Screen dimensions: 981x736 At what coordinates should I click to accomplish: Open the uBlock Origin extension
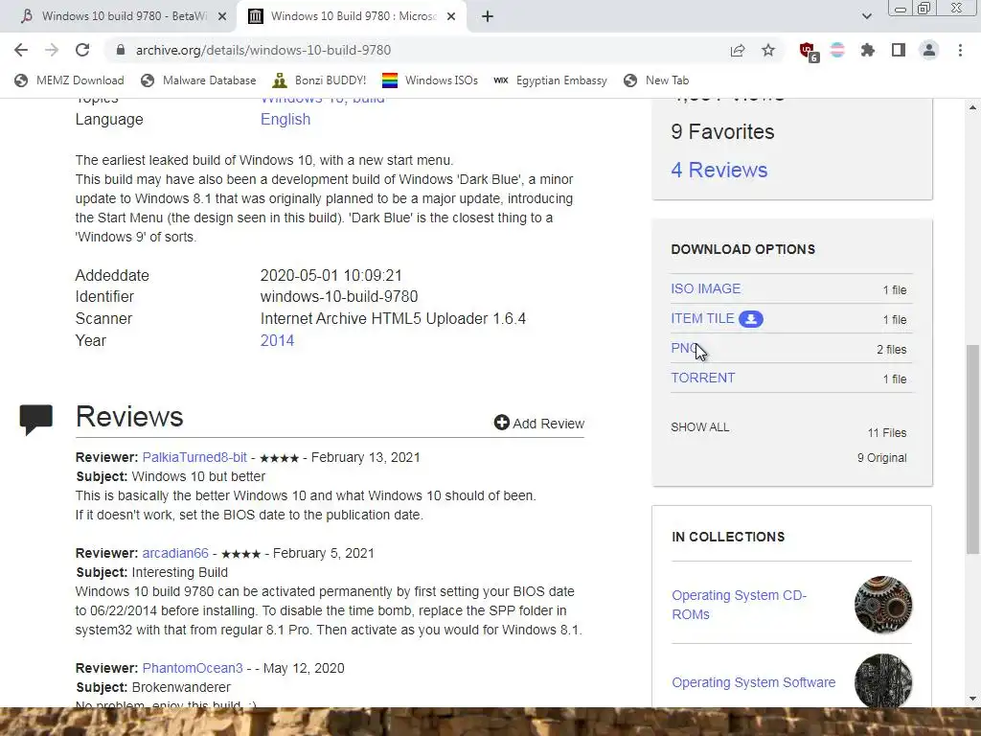(808, 52)
